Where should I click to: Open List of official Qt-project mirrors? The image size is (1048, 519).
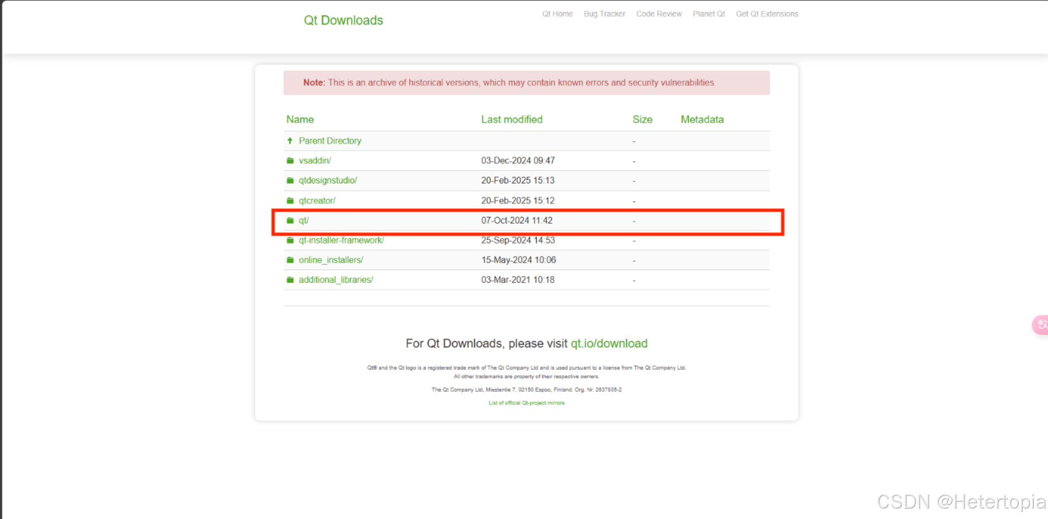pos(527,403)
